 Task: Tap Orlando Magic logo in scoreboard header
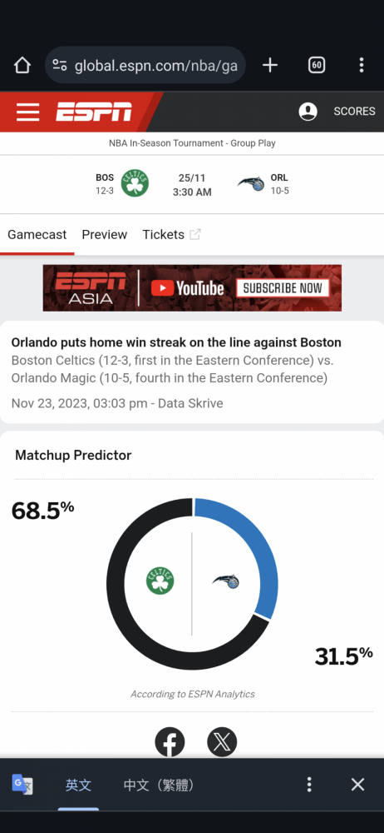(x=251, y=184)
